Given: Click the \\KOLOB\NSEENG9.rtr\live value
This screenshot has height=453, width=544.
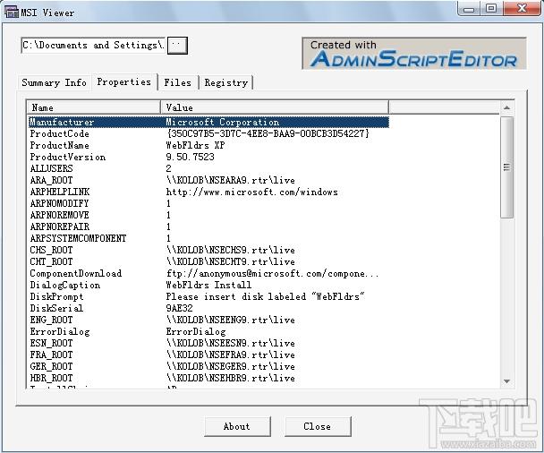Looking at the screenshot, I should point(231,320).
